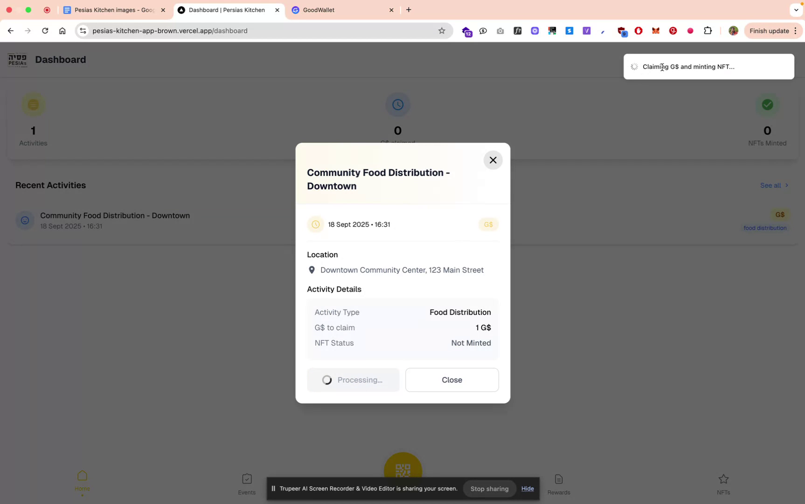
Task: Switch to the Pesias Kitchen images tab
Action: (x=112, y=10)
